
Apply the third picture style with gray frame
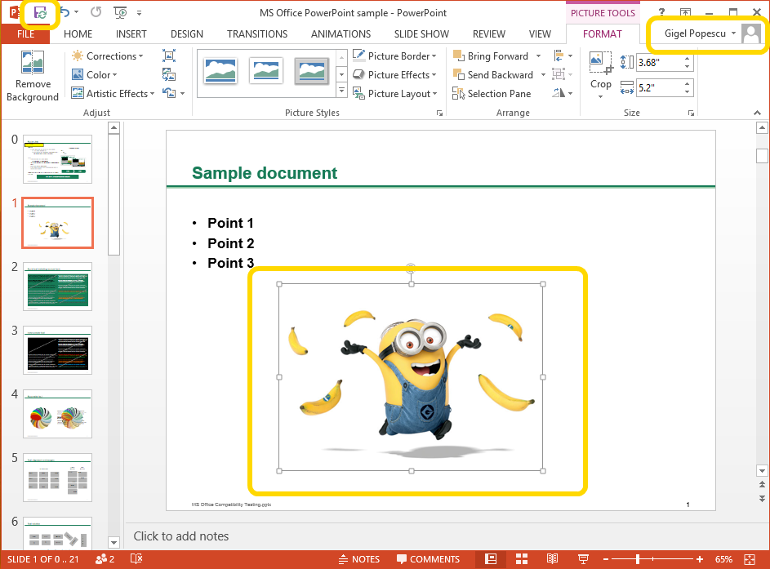point(311,71)
